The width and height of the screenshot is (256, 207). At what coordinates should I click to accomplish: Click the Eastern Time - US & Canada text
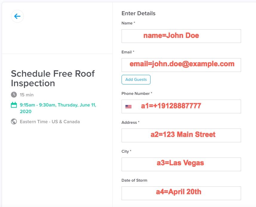click(50, 122)
